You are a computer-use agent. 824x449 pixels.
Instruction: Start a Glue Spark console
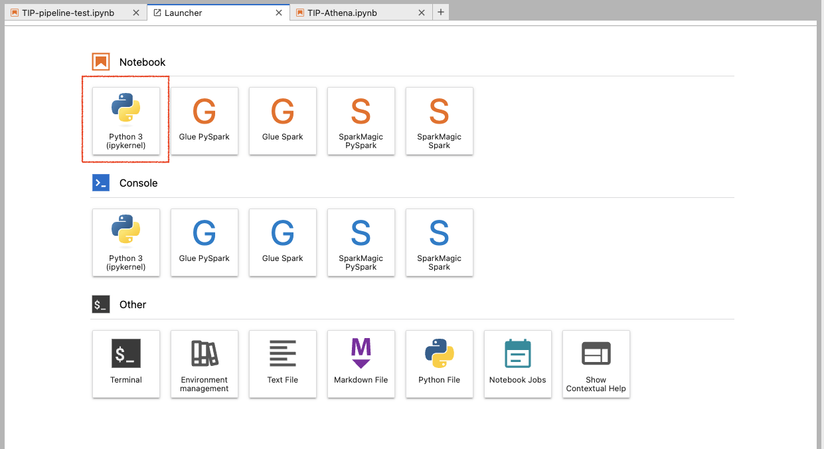pos(283,242)
